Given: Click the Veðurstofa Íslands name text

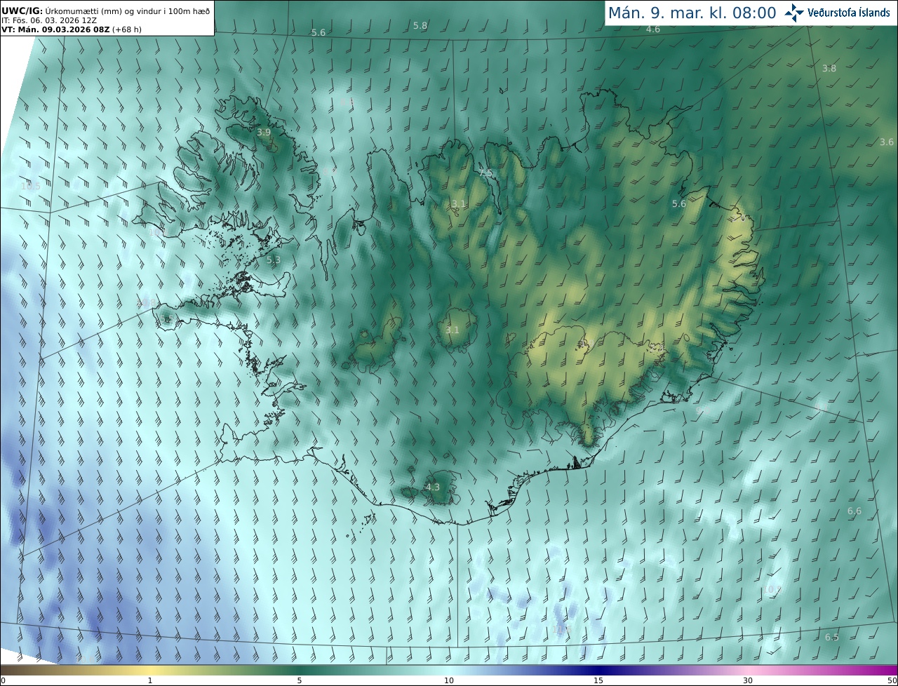Looking at the screenshot, I should (x=849, y=13).
